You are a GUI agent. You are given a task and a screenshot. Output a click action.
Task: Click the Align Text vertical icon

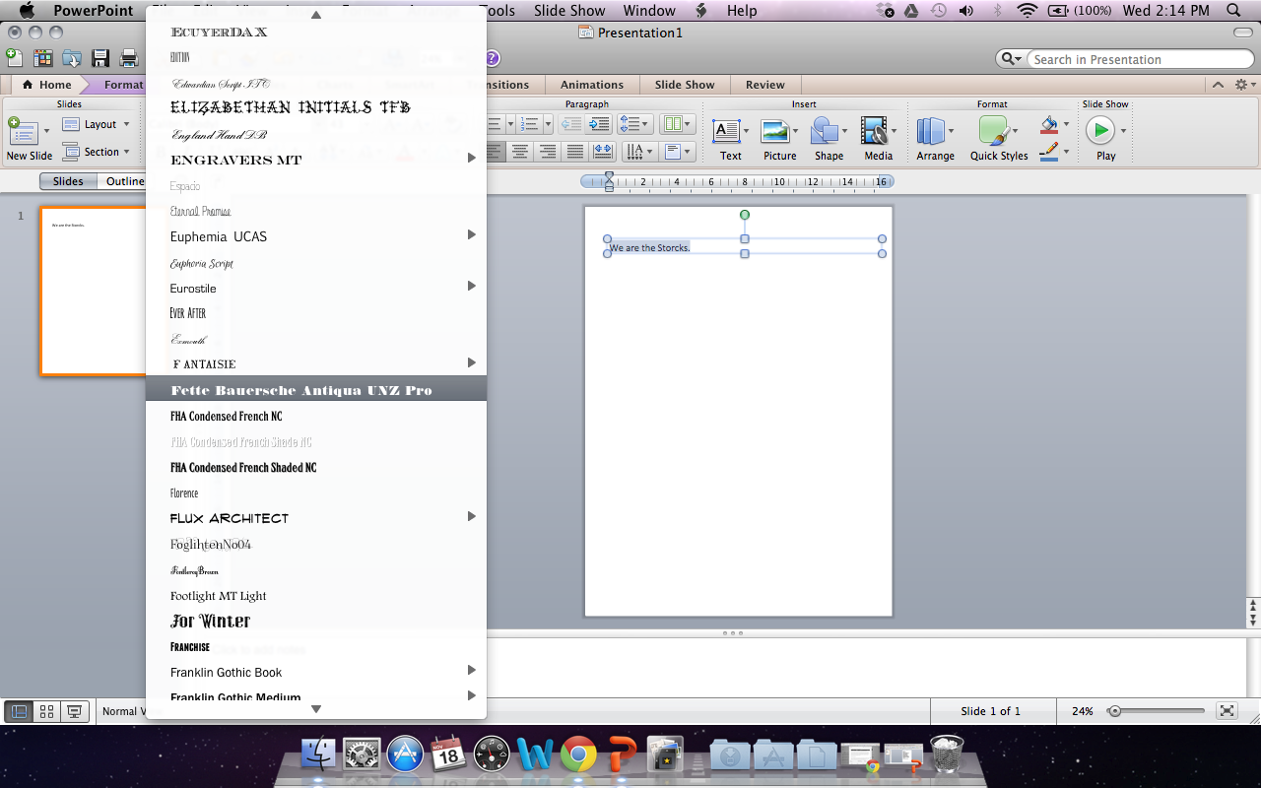click(677, 152)
